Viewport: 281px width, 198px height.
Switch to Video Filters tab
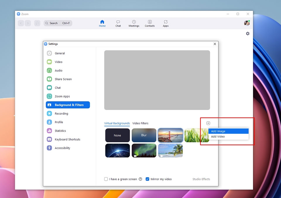click(x=140, y=123)
